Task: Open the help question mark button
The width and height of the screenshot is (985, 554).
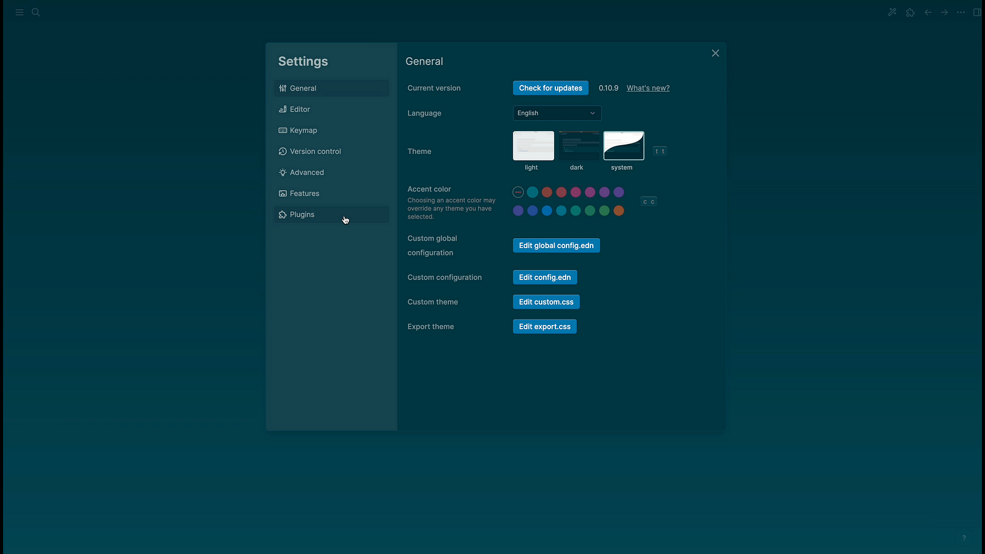Action: pyautogui.click(x=964, y=538)
